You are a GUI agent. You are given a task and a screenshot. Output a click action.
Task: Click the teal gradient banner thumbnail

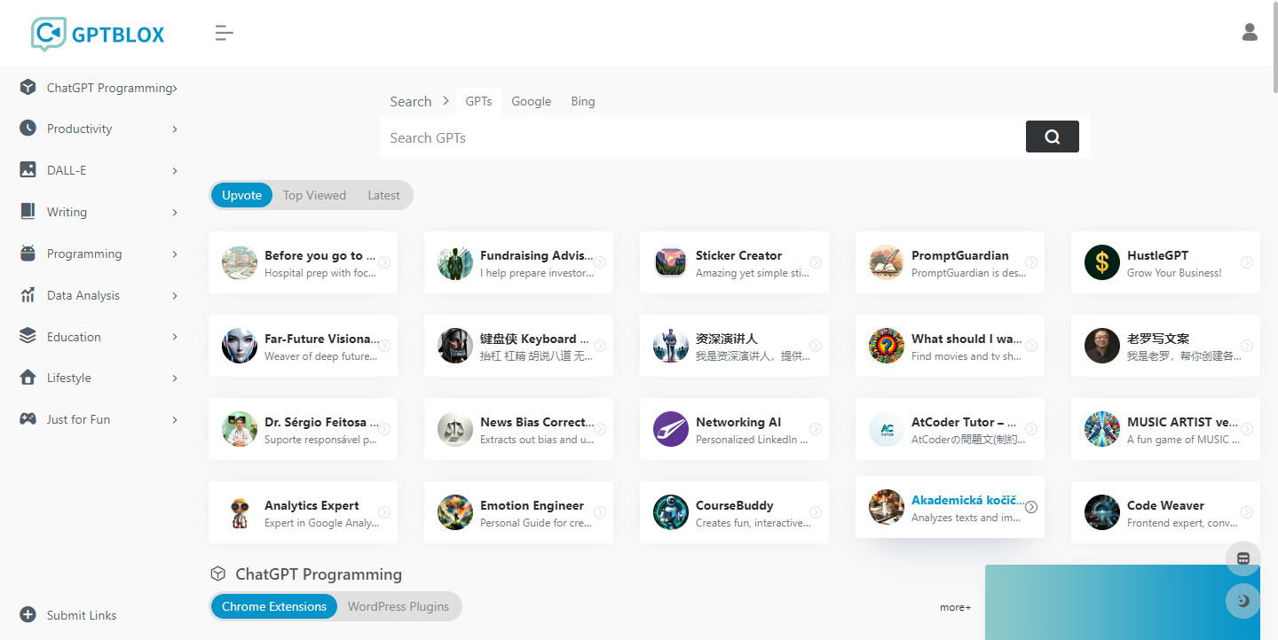pos(1123,603)
